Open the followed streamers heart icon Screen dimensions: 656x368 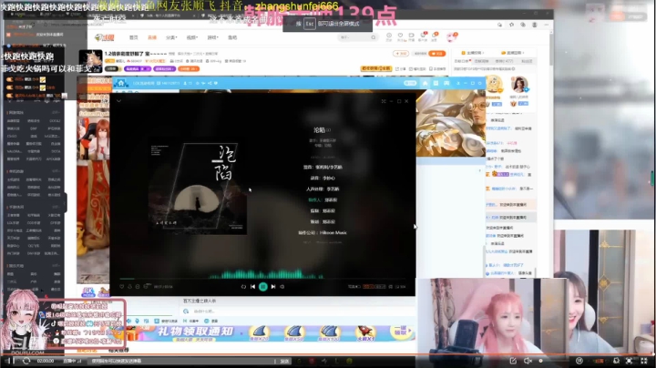(400, 36)
